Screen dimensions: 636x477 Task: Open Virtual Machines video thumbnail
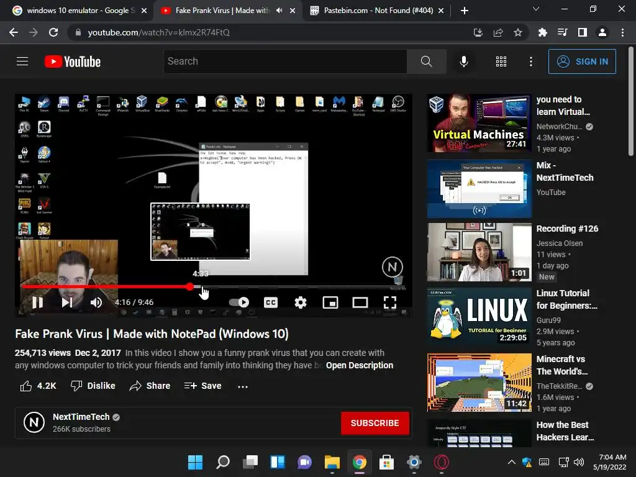(x=479, y=123)
